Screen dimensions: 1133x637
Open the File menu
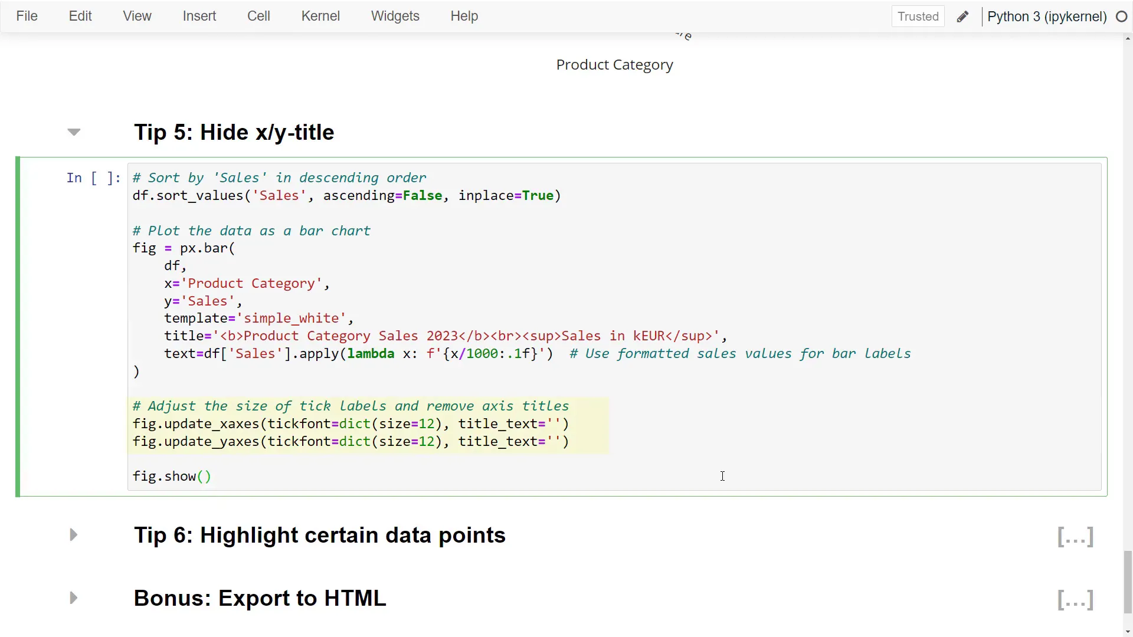pos(27,17)
